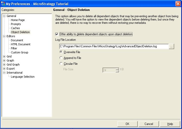The image size is (182, 129).
Task: Open the Home Page preferences item
Action: click(x=18, y=20)
